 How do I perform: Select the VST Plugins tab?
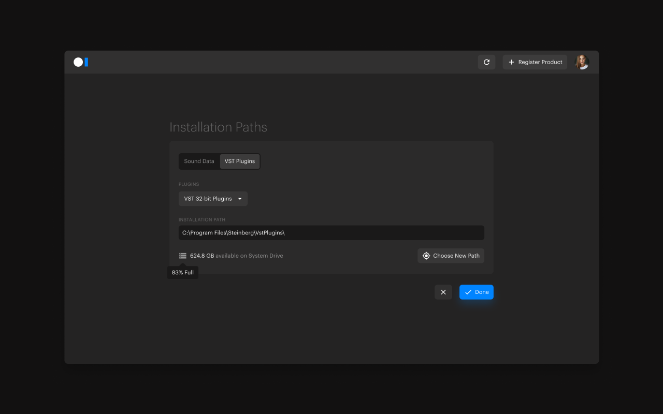tap(240, 161)
